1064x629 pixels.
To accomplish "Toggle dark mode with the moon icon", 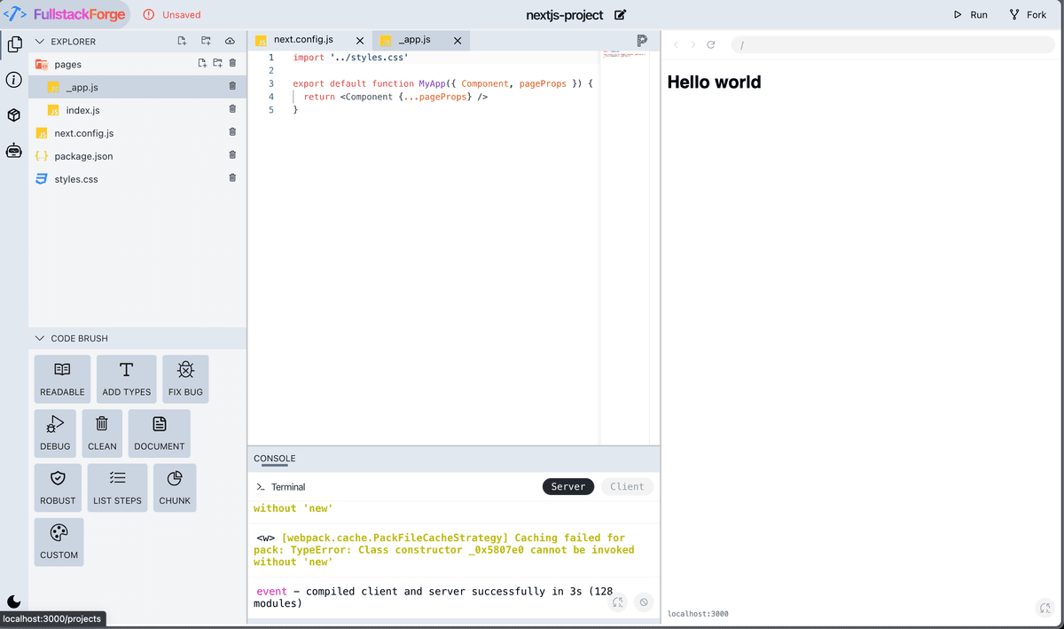I will (x=13, y=601).
